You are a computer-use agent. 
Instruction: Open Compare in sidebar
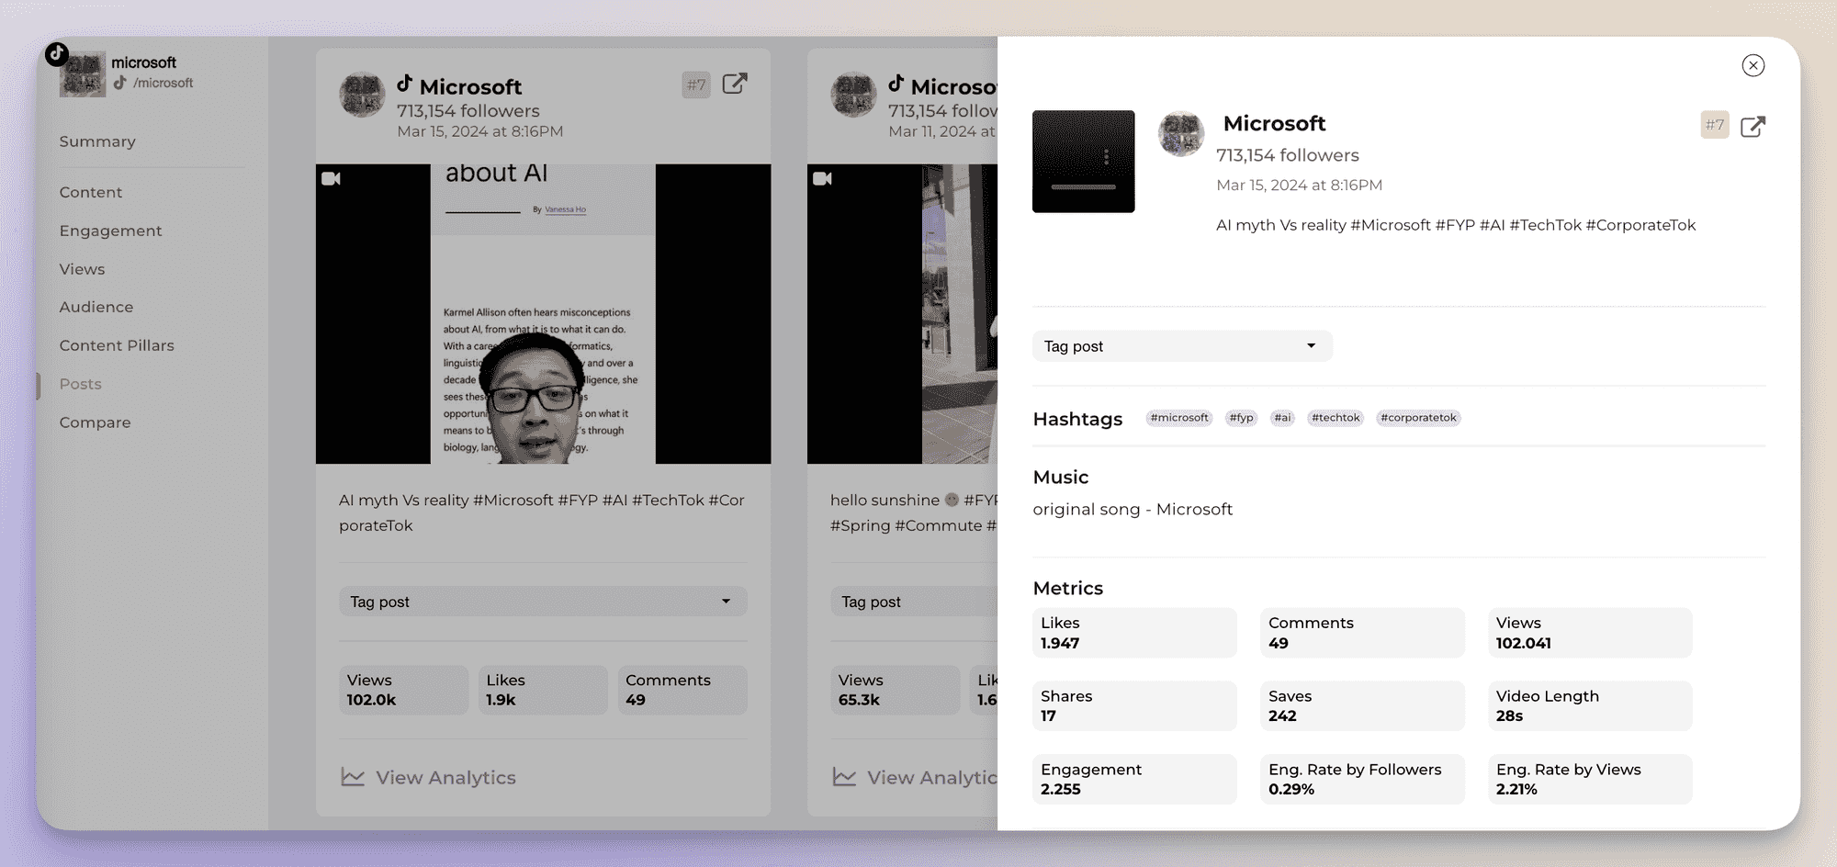95,422
